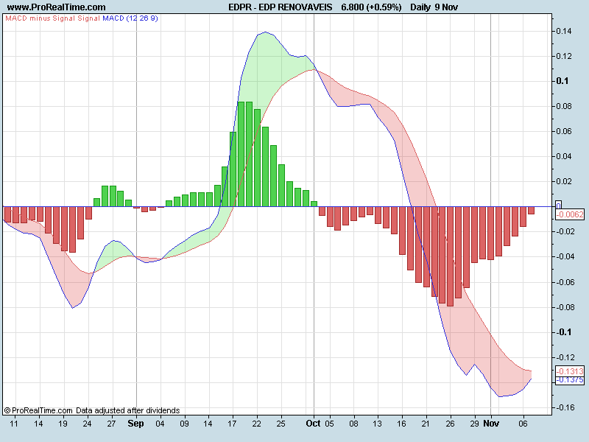
Task: Click the 25 date label on x-axis
Action: (x=281, y=424)
